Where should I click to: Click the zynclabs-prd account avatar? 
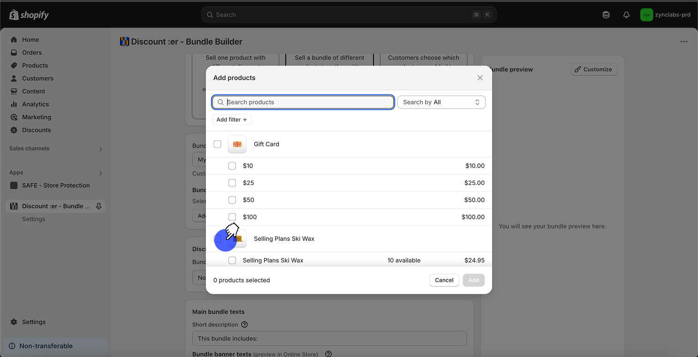click(x=646, y=15)
